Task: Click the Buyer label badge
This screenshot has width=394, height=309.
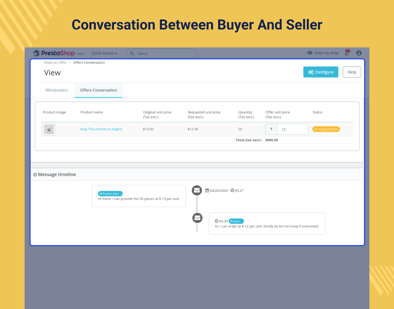Action: pos(236,221)
